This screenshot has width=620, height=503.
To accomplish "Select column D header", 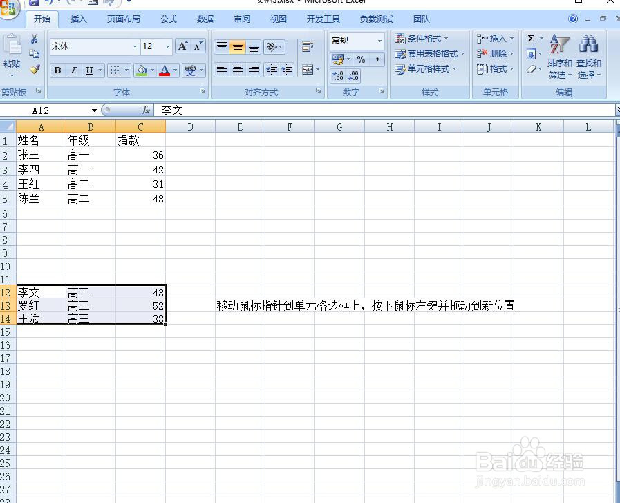I will tap(191, 127).
